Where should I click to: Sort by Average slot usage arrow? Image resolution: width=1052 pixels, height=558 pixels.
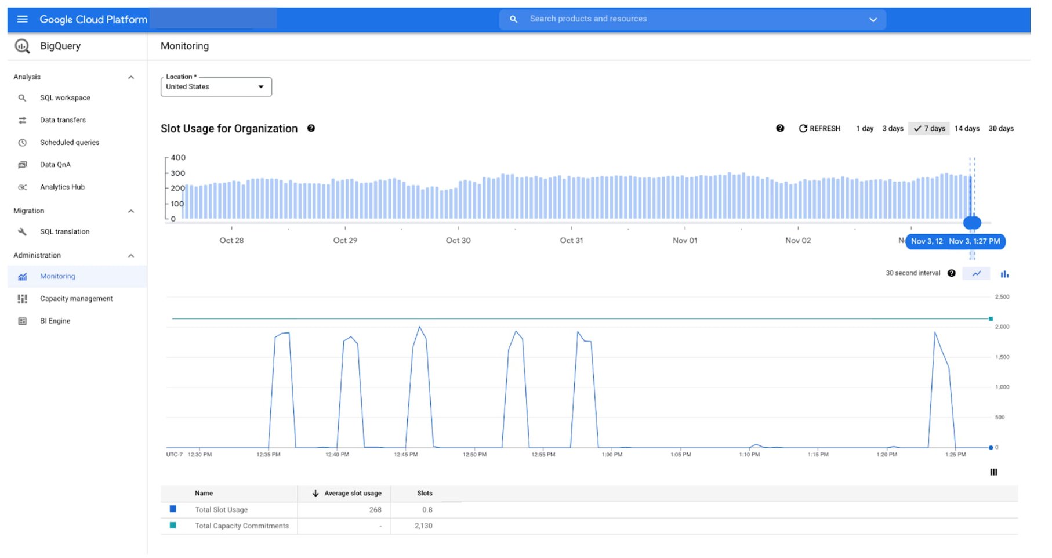click(315, 494)
